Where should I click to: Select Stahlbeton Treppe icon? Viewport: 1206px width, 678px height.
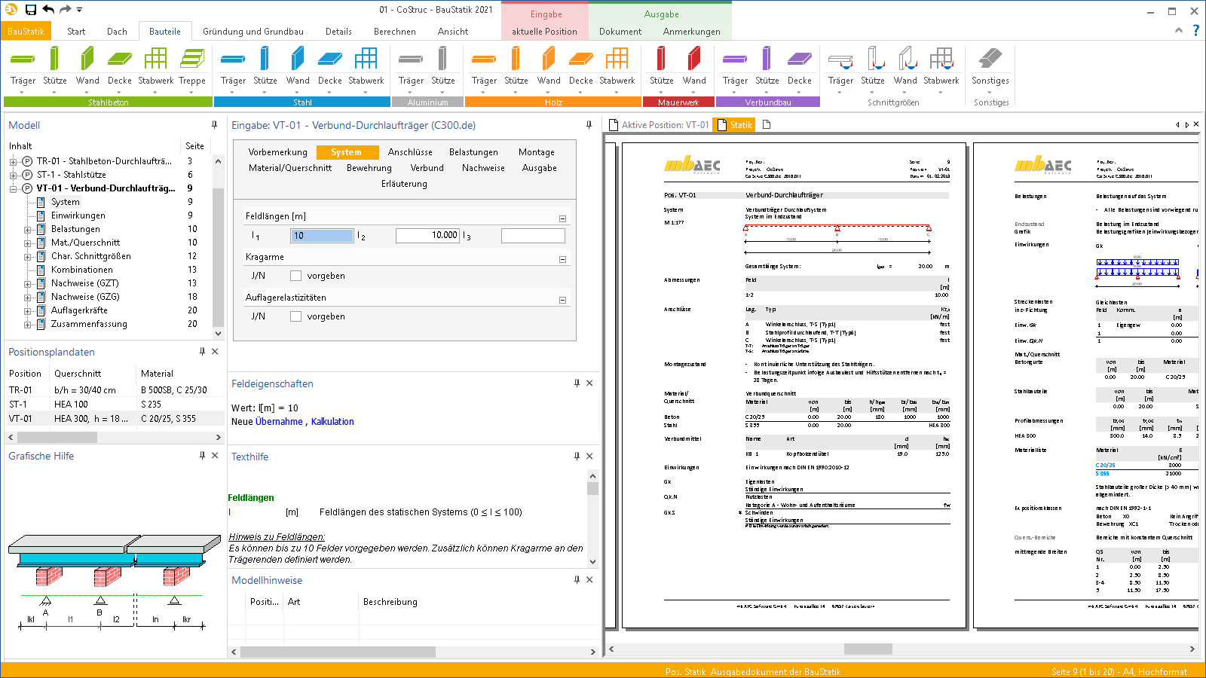[192, 60]
